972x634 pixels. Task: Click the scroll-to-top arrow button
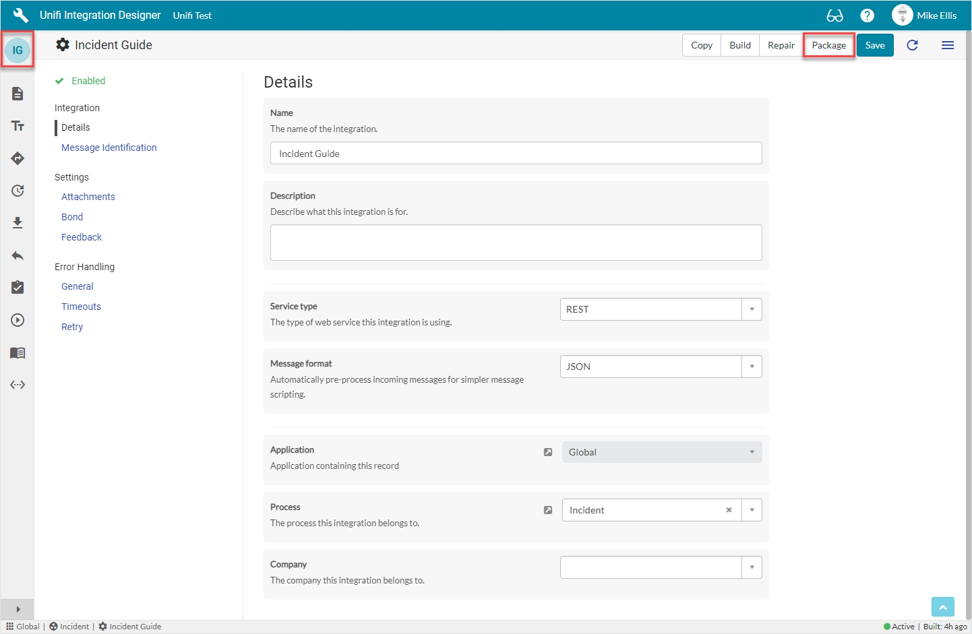coord(942,607)
